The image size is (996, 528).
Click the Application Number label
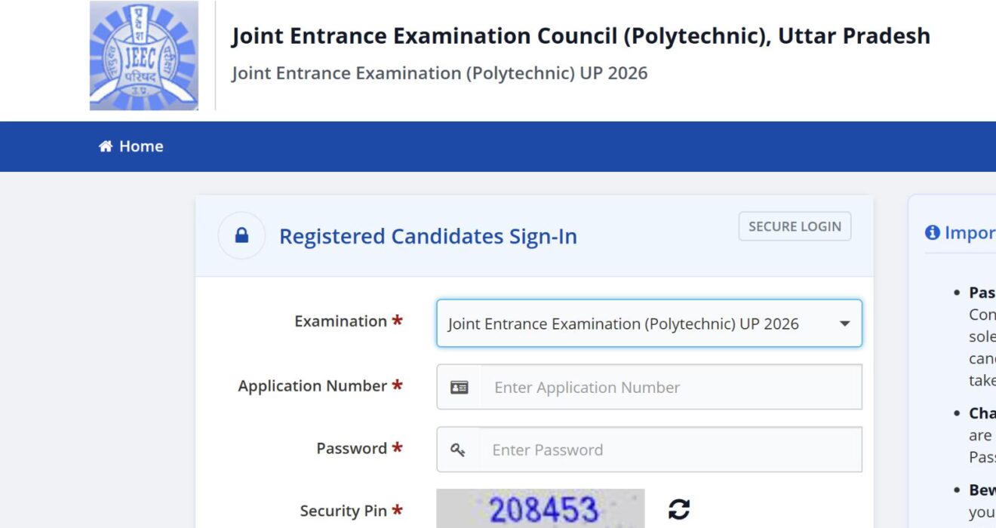(312, 385)
